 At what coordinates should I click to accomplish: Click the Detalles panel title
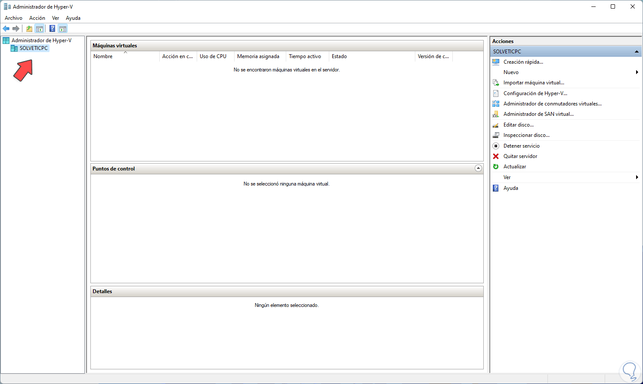point(102,291)
